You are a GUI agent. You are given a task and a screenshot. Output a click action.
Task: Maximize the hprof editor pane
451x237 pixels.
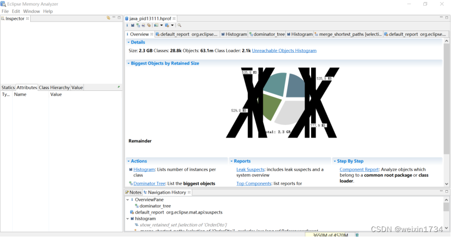(x=446, y=17)
